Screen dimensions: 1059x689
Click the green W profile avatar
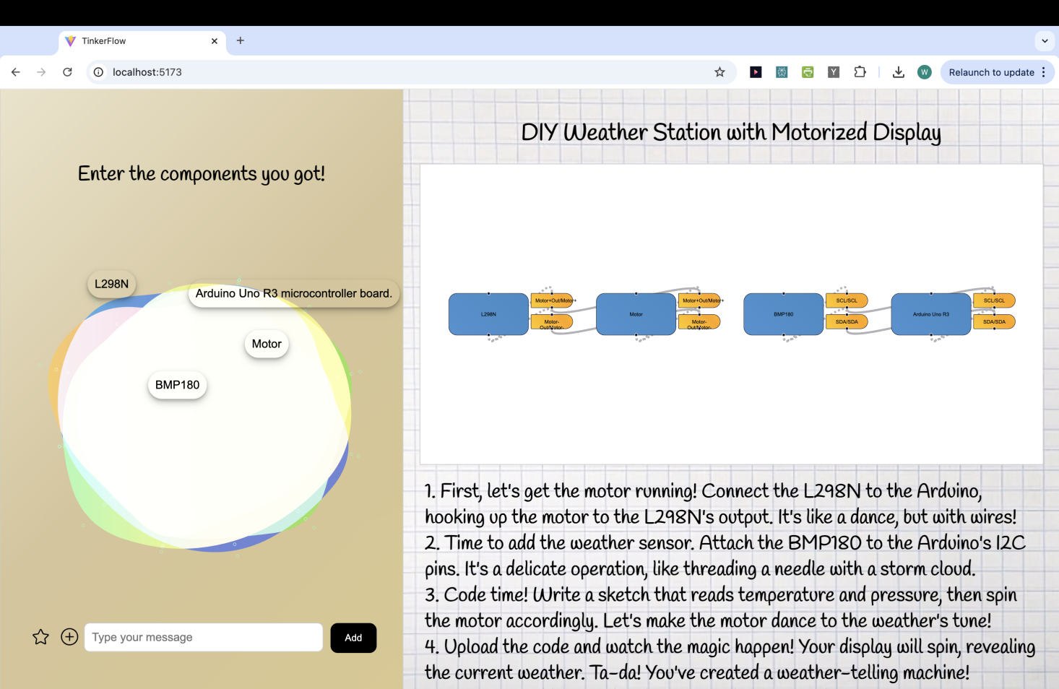tap(925, 72)
